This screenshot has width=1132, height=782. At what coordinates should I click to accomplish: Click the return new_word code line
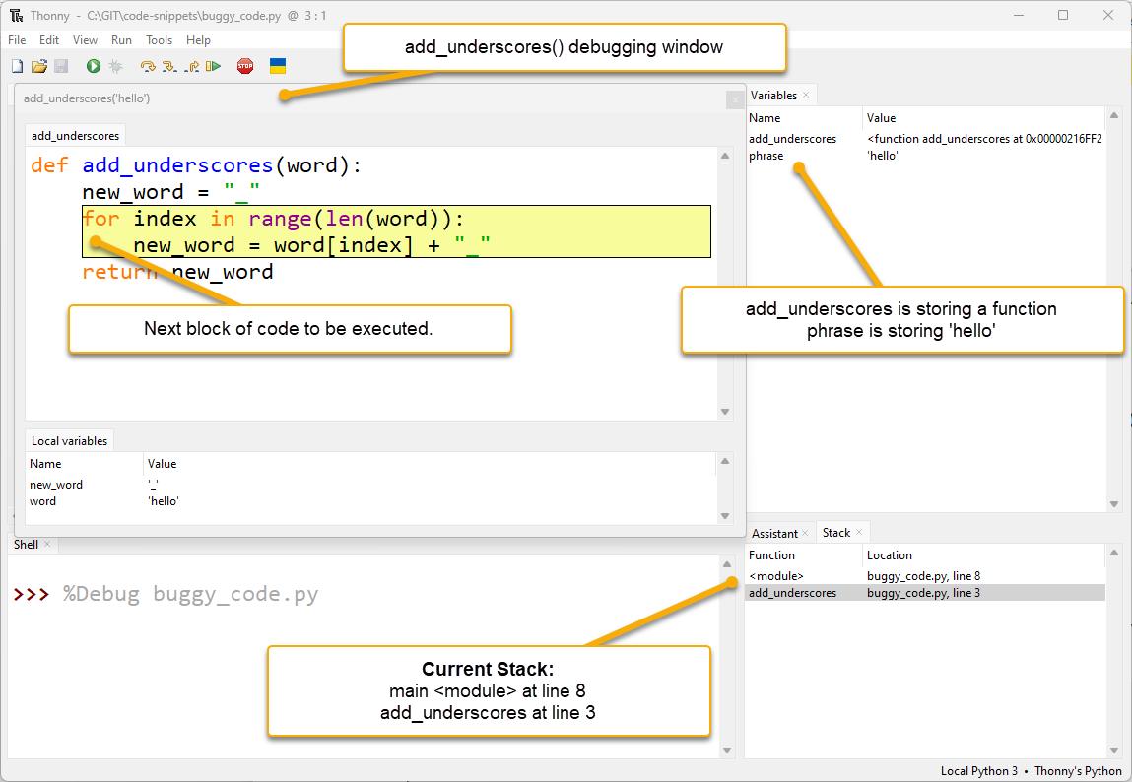click(x=177, y=272)
